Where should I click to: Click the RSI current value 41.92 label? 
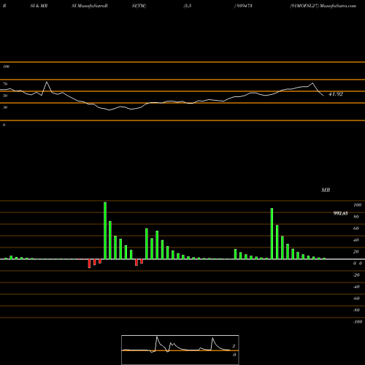[x=336, y=94]
